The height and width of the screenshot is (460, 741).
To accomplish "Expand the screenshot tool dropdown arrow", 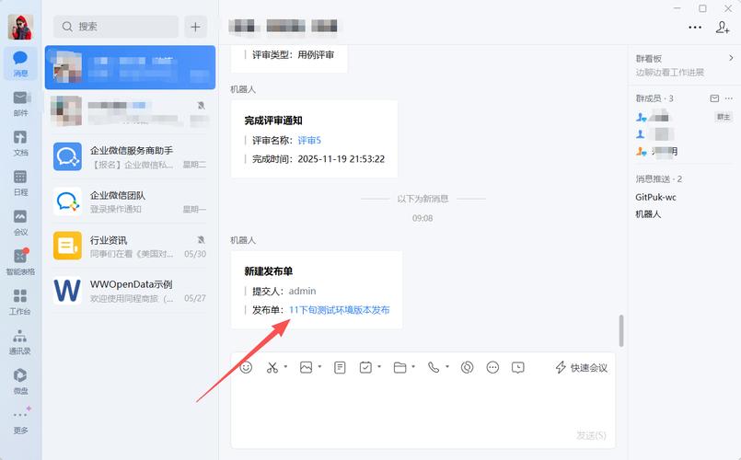I will click(285, 366).
